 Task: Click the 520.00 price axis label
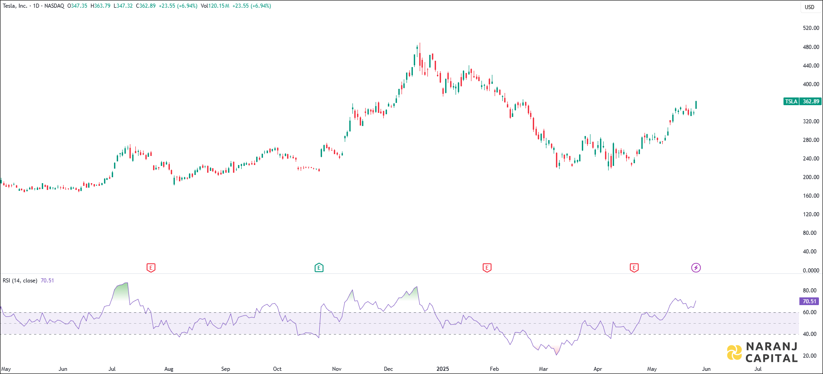point(811,28)
